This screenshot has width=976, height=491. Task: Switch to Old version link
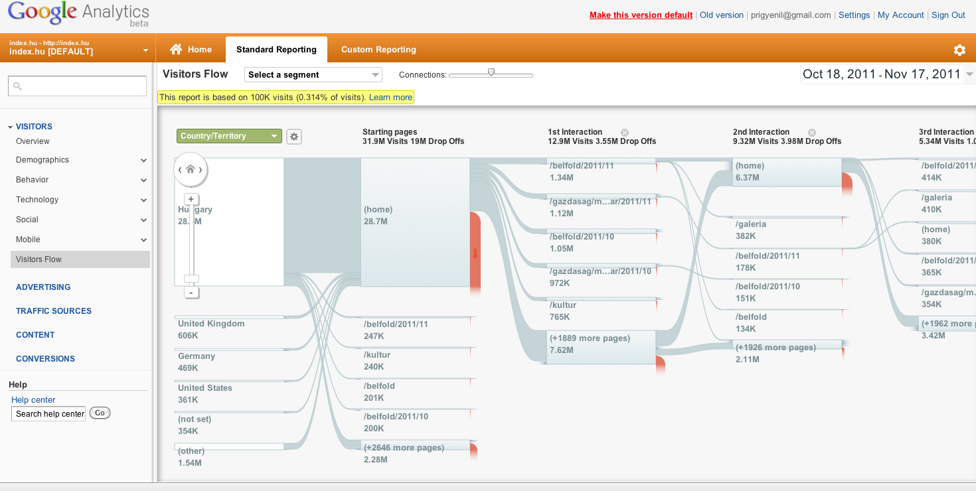[722, 15]
